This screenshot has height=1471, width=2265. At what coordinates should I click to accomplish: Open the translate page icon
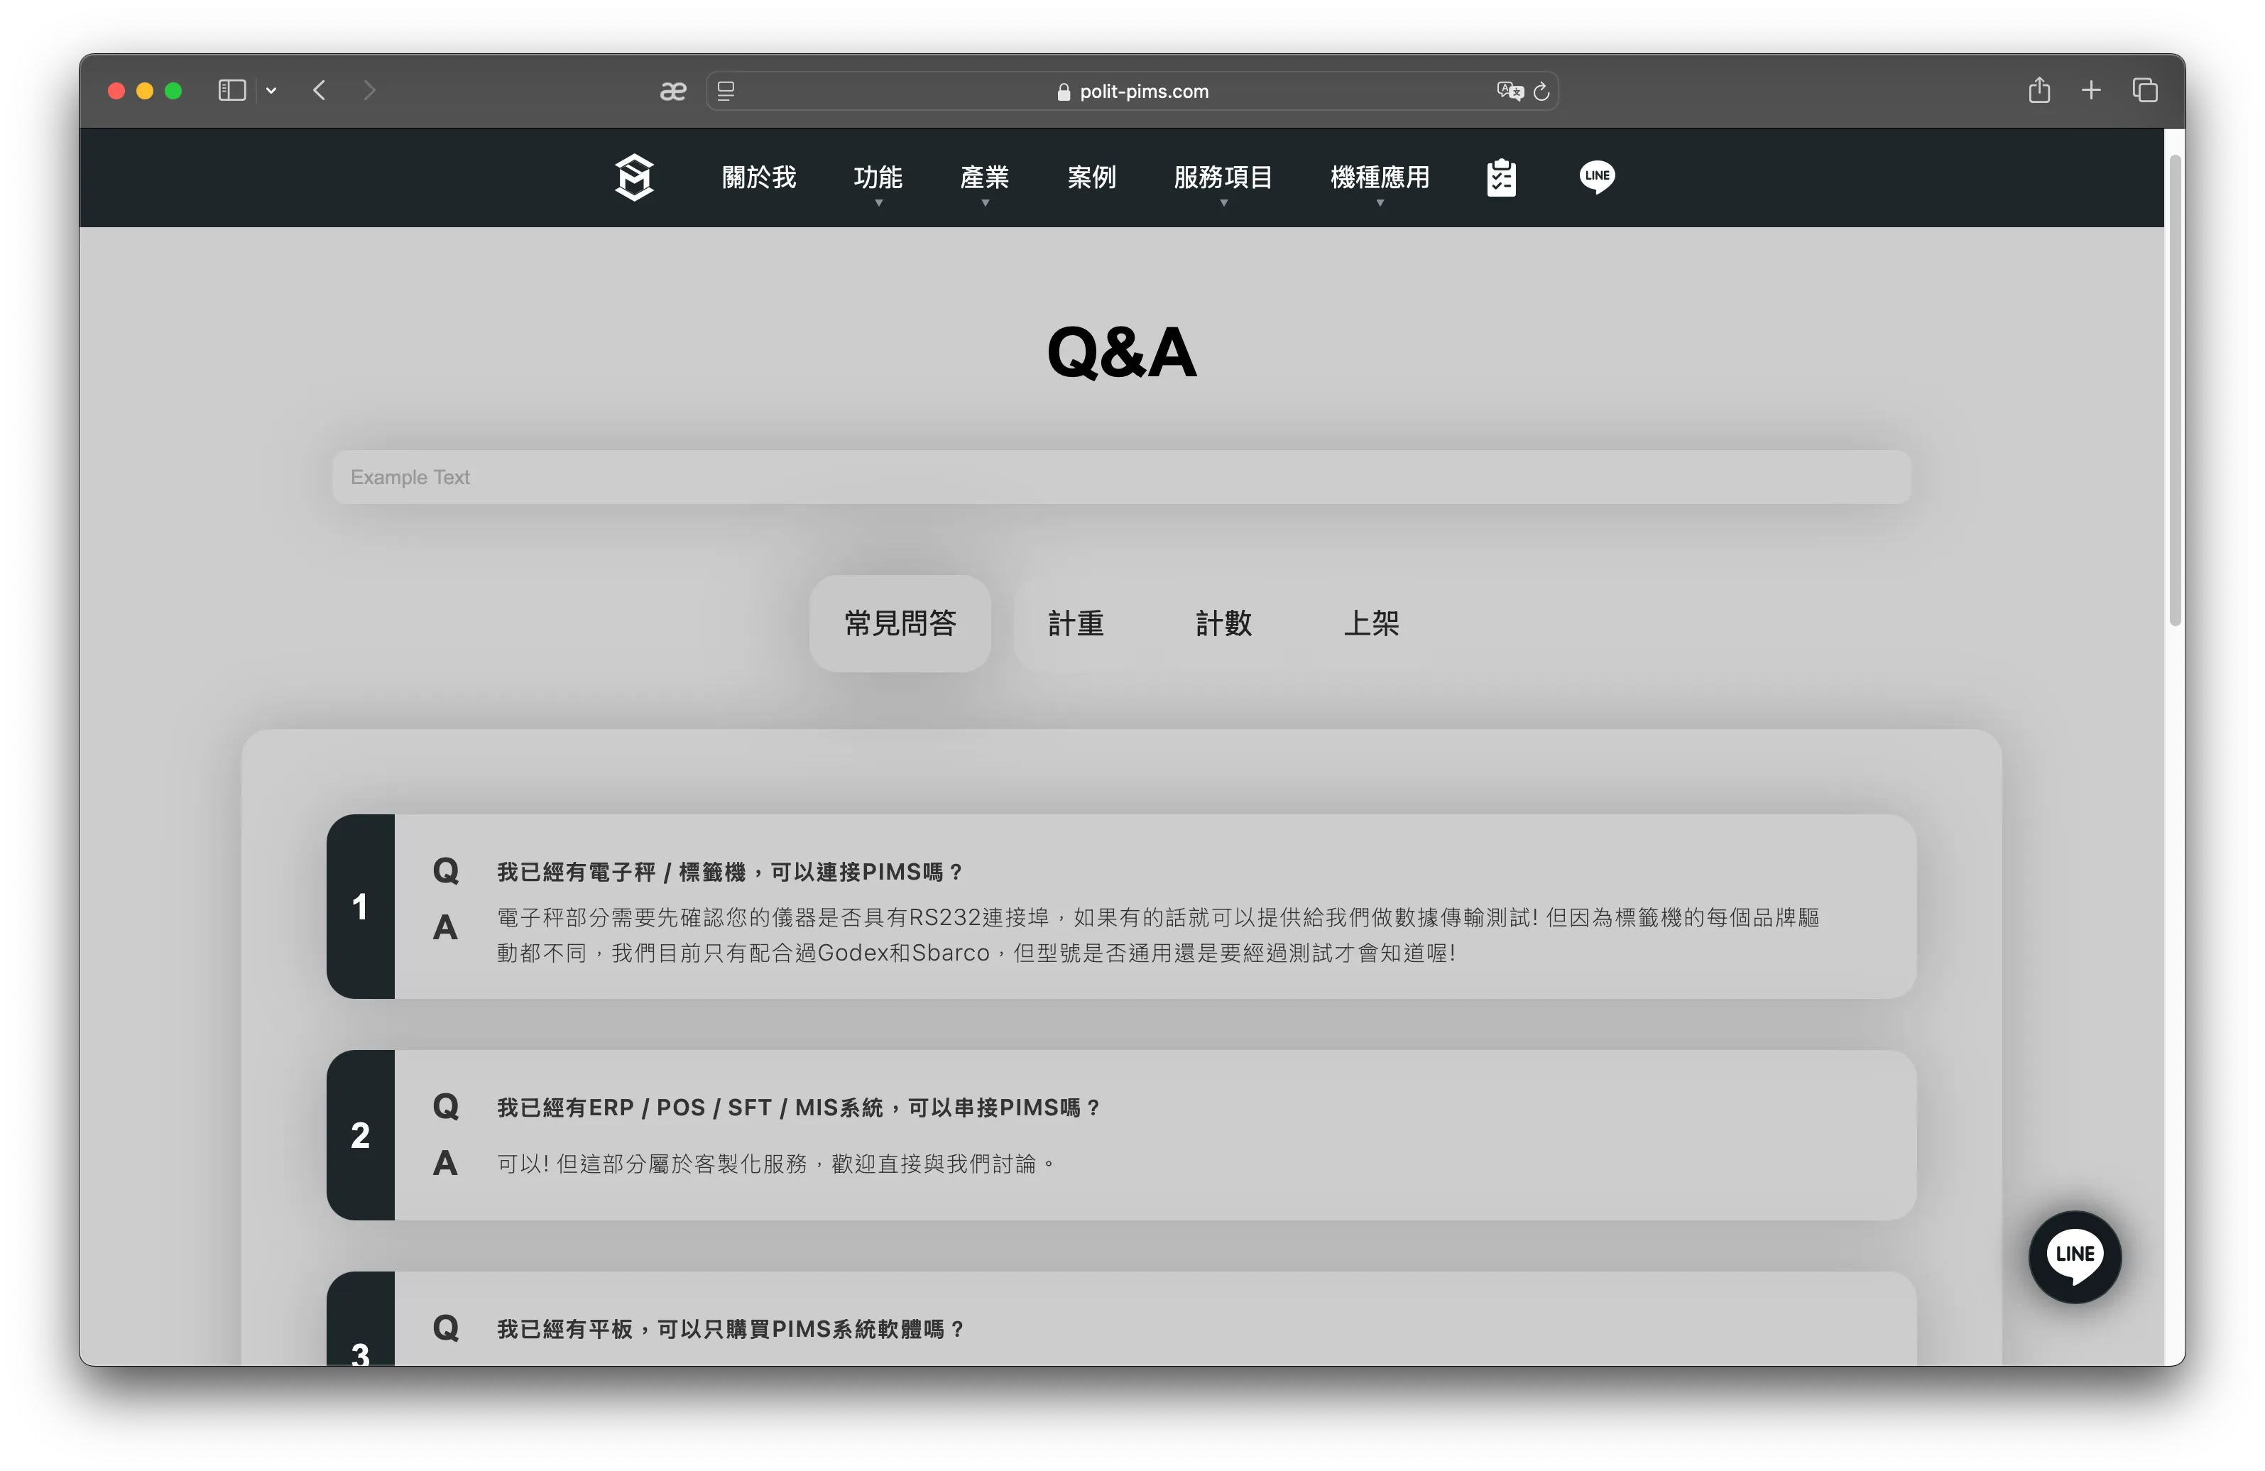tap(1510, 92)
